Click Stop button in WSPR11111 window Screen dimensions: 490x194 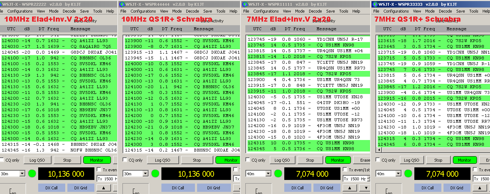310,160
